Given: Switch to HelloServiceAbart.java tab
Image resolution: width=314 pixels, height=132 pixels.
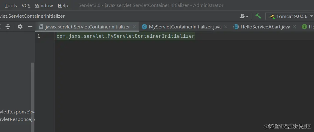Looking at the screenshot, I should [265, 27].
